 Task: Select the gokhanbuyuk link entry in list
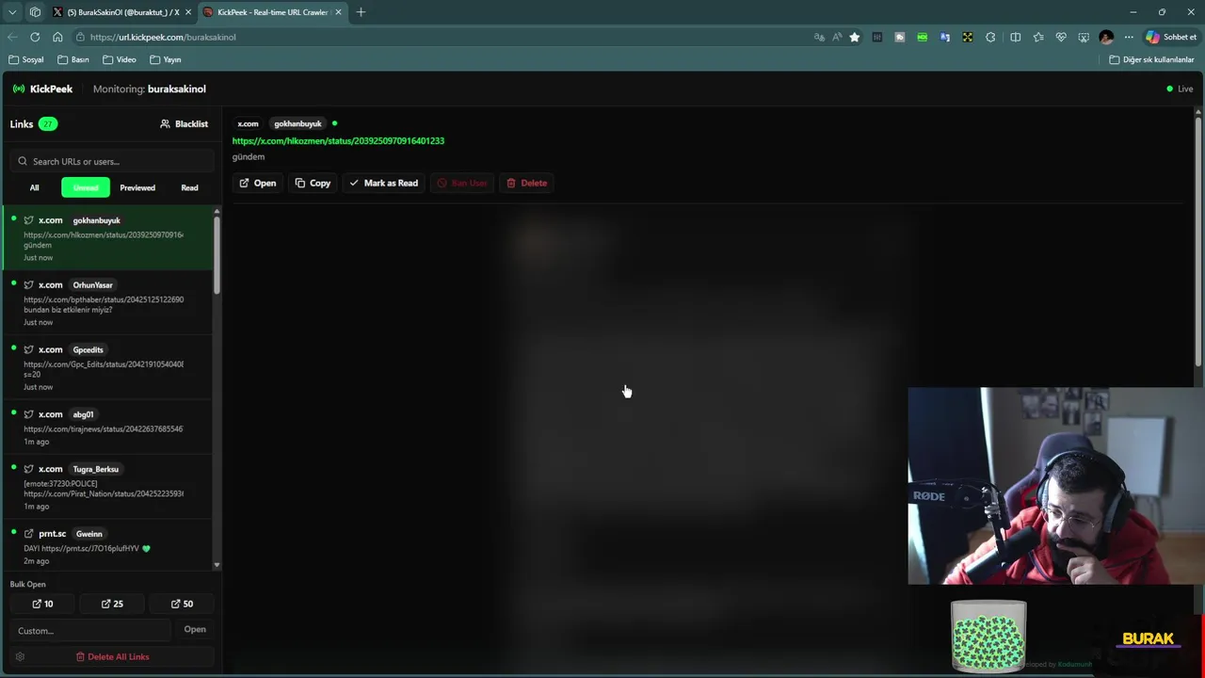pyautogui.click(x=107, y=238)
